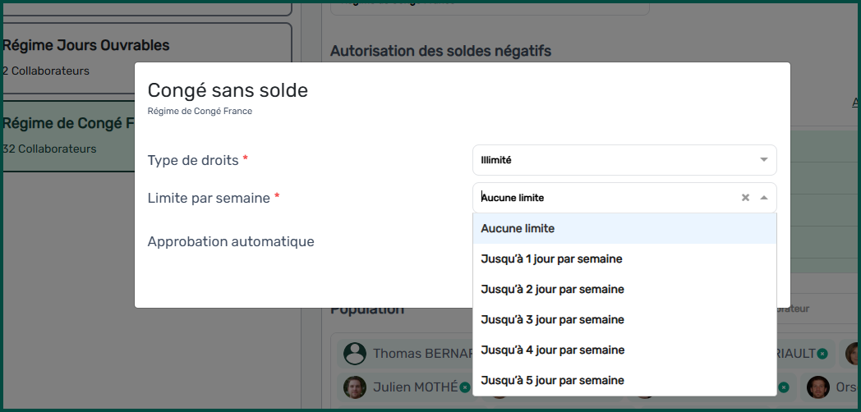This screenshot has height=412, width=861.
Task: Collapse the Limite par semaine dropdown arrow
Action: [764, 198]
